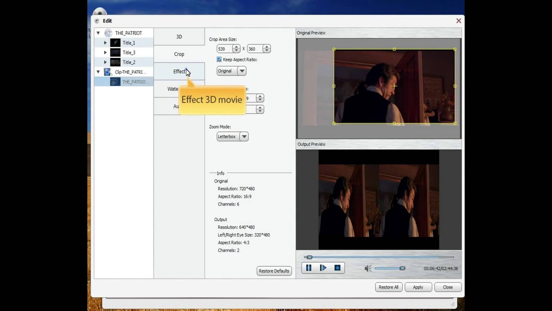Open the Letterbox zoom mode dropdown

click(232, 136)
